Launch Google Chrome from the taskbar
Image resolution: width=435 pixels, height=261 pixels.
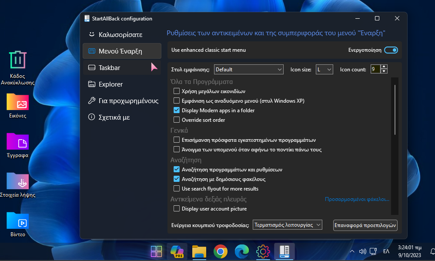220,251
